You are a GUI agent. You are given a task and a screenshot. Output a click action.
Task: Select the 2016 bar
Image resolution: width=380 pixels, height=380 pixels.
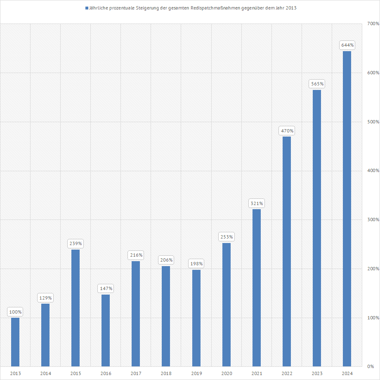pyautogui.click(x=106, y=330)
